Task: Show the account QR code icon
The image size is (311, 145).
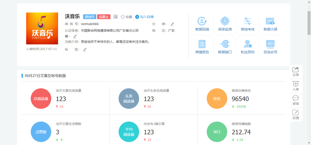Action: pyautogui.click(x=115, y=17)
